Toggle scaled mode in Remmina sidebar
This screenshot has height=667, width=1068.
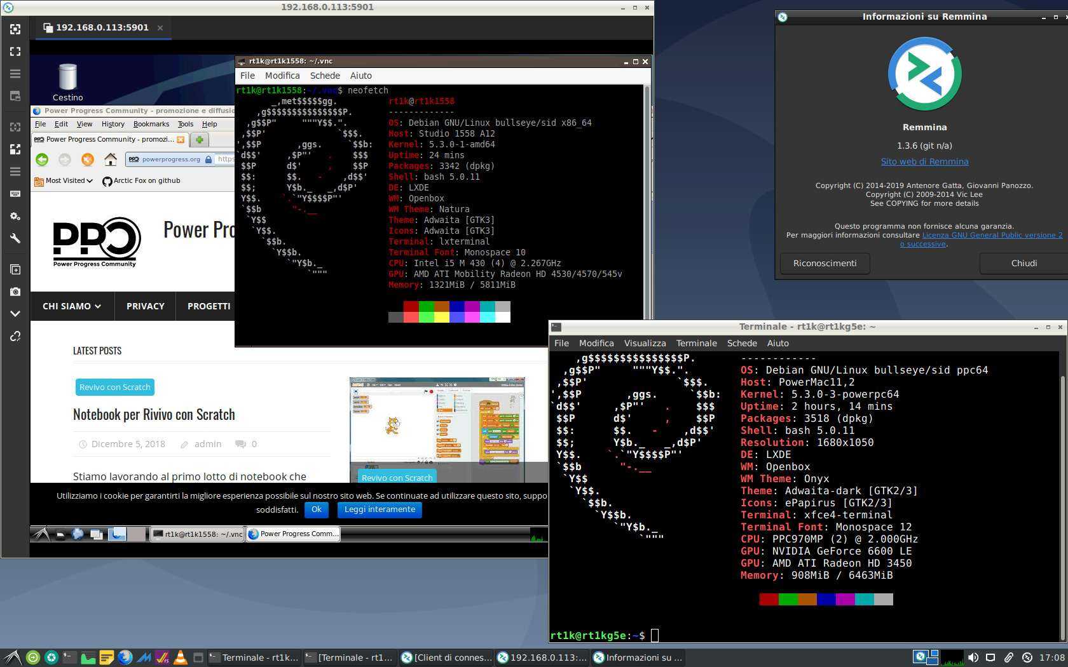(15, 149)
